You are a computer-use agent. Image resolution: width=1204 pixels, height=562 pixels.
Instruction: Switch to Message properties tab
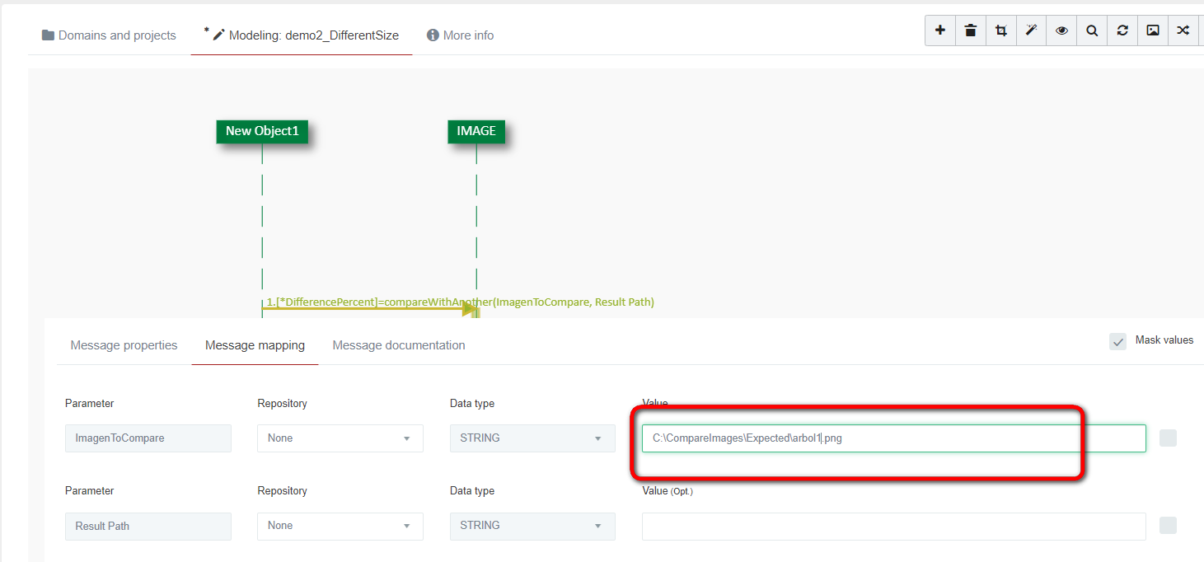click(124, 345)
